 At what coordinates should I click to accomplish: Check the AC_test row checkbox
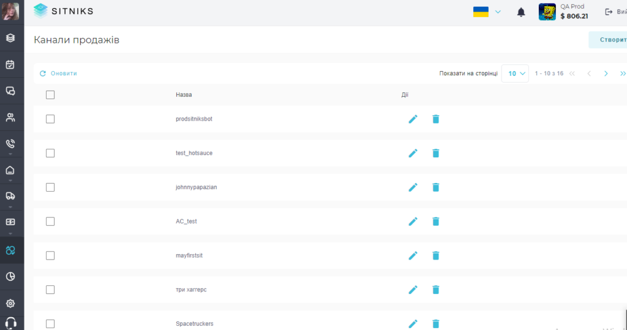point(50,221)
